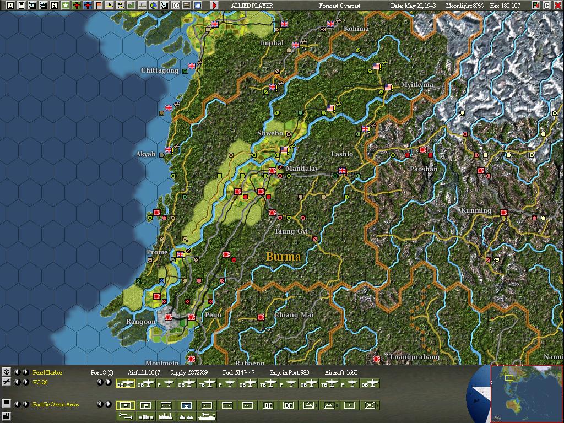This screenshot has height=423, width=564.
Task: End turn with the red arrow button
Action: (214, 5)
